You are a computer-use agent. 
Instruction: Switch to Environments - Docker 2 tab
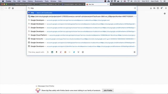[48, 4]
